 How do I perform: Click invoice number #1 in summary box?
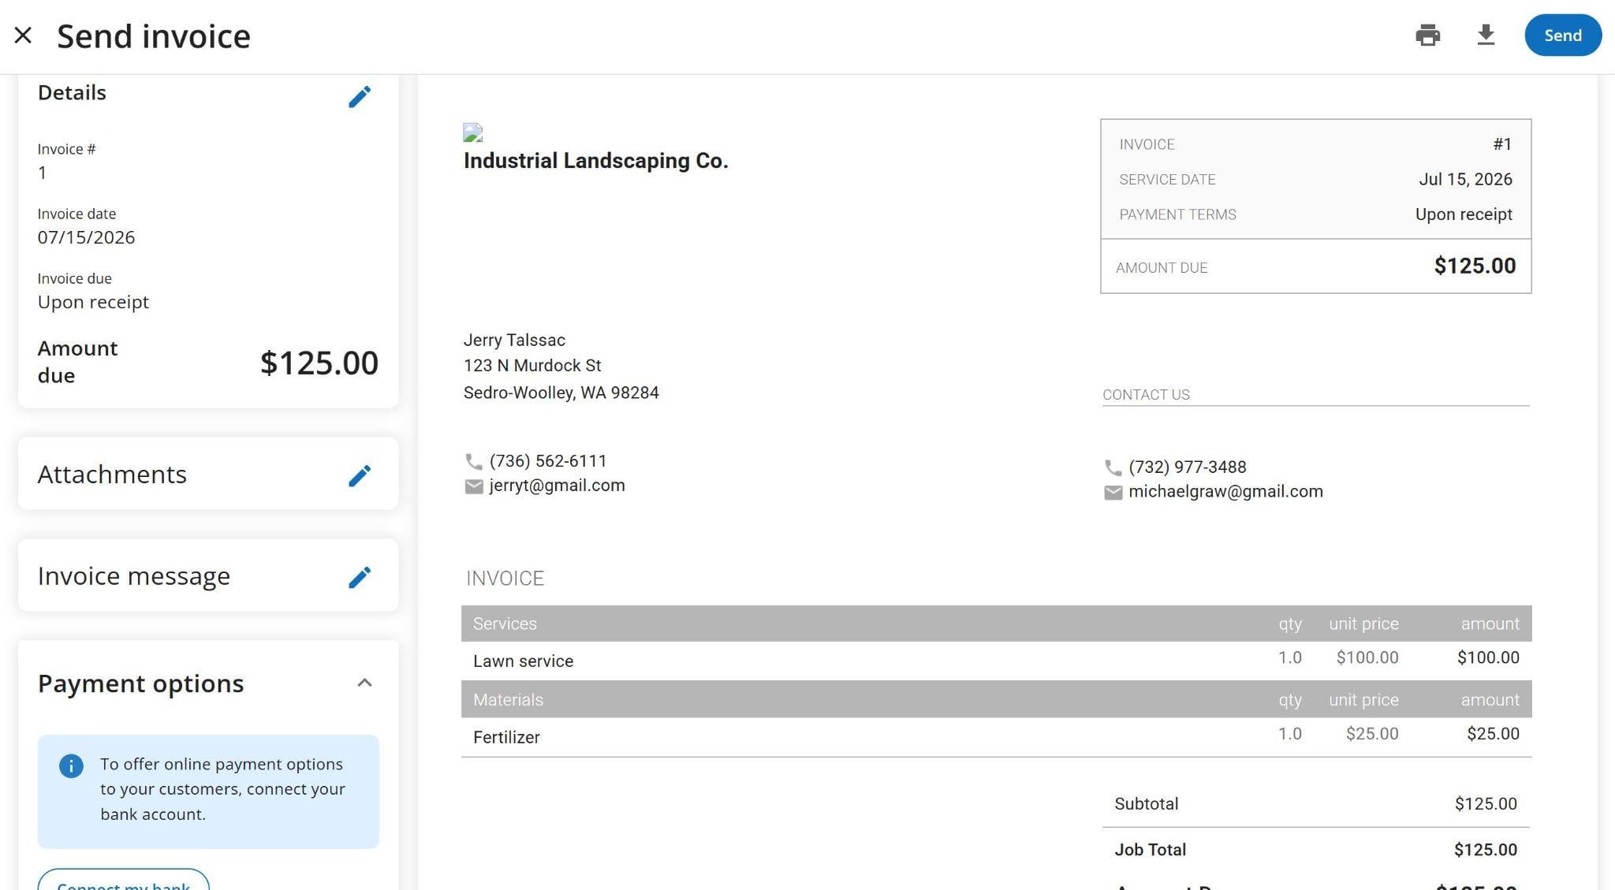click(x=1502, y=144)
